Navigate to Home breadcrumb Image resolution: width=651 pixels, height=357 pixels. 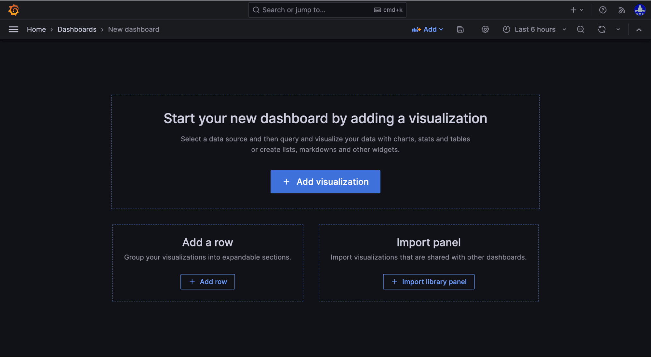(x=36, y=29)
